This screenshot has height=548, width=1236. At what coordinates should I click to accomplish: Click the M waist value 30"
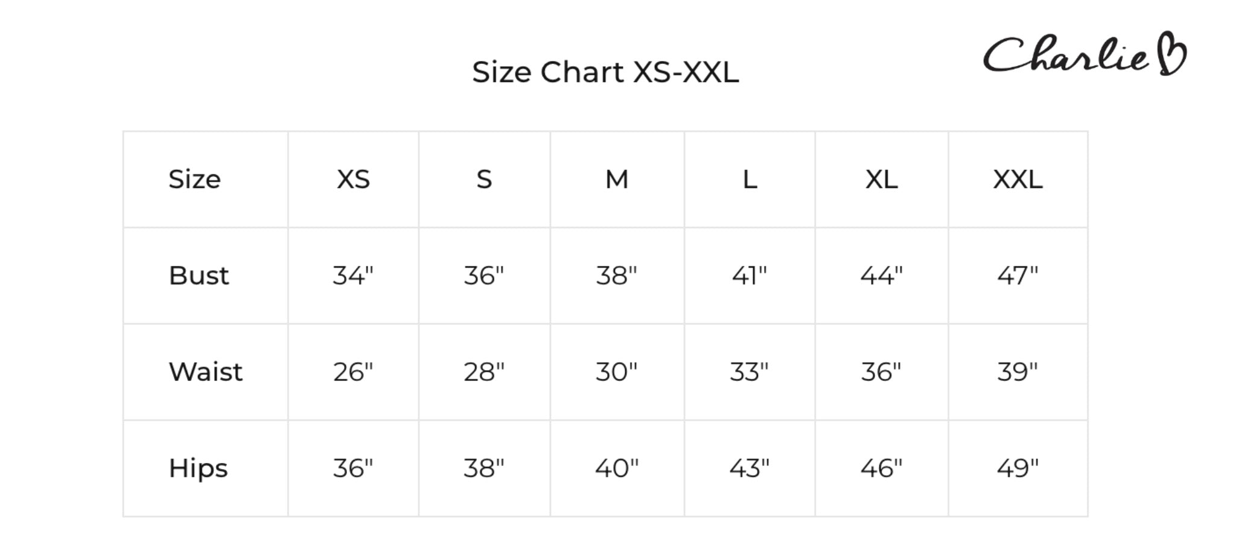click(617, 372)
